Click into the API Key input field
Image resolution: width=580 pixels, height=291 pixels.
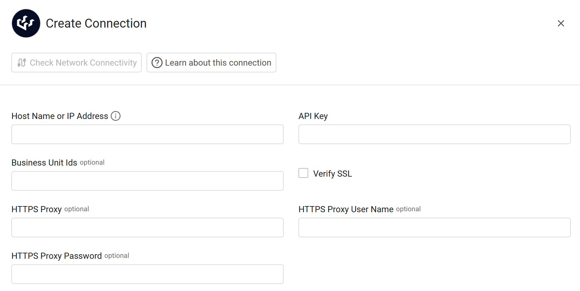pyautogui.click(x=434, y=134)
